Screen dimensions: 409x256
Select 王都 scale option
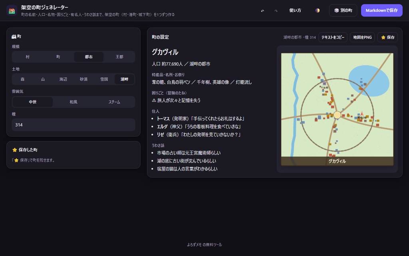tap(119, 57)
